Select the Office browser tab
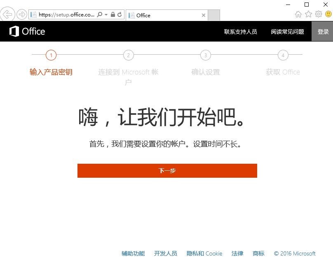The width and height of the screenshot is (333, 260). (x=167, y=15)
